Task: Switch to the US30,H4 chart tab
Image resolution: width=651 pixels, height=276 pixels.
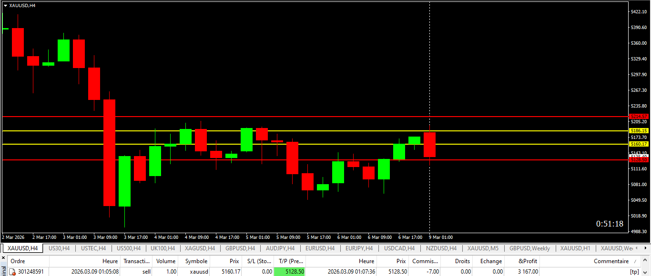Action: tap(59, 248)
